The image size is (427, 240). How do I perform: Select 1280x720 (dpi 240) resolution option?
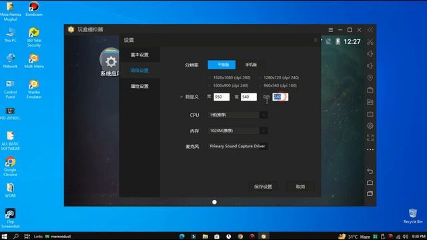pyautogui.click(x=279, y=77)
